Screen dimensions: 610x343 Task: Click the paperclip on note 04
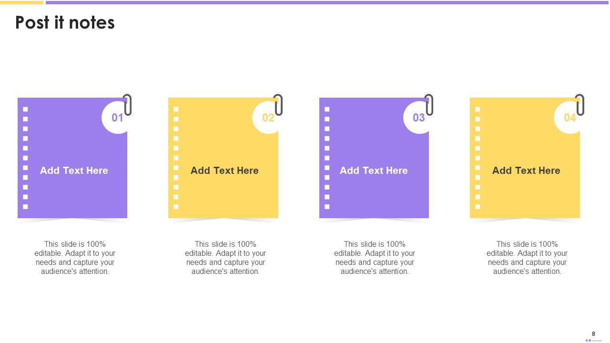(x=579, y=105)
